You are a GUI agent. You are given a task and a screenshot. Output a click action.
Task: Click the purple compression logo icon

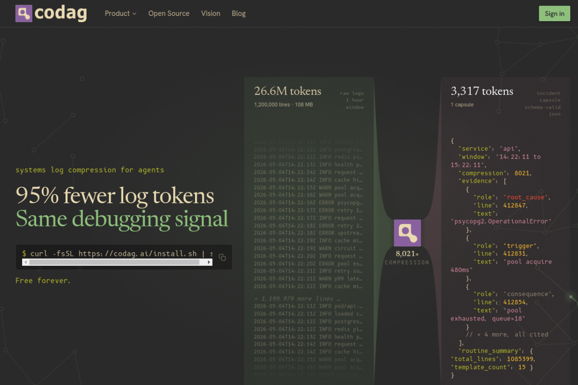click(x=407, y=233)
